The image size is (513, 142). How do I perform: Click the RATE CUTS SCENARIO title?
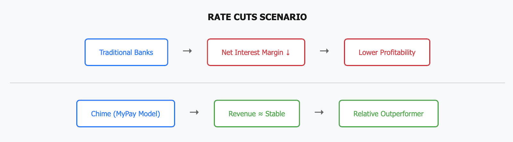(x=257, y=17)
